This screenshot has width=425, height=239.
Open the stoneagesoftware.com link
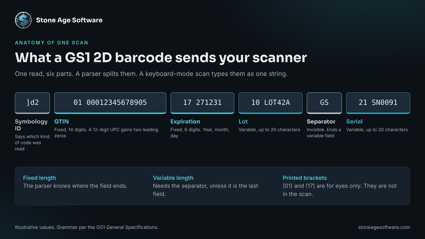pyautogui.click(x=384, y=227)
